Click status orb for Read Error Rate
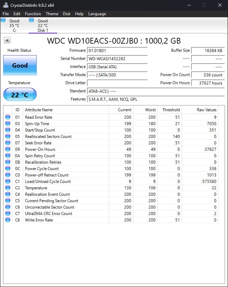 point(8,117)
